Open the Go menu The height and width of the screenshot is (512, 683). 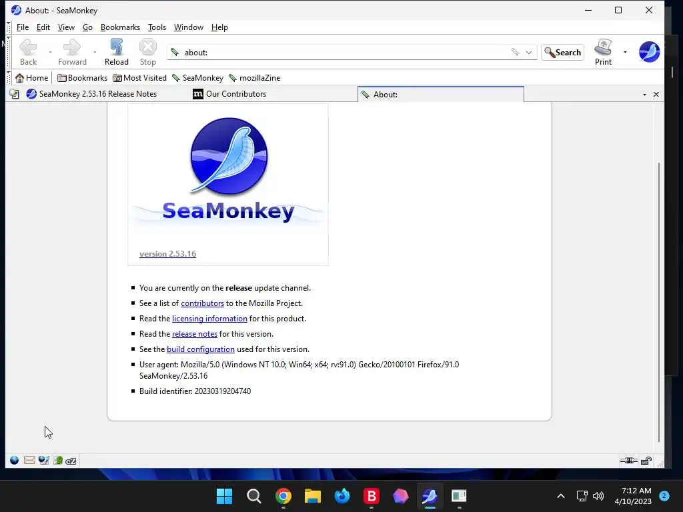pyautogui.click(x=87, y=27)
